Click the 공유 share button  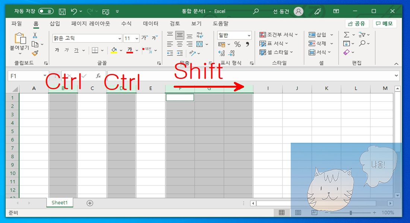pyautogui.click(x=357, y=23)
